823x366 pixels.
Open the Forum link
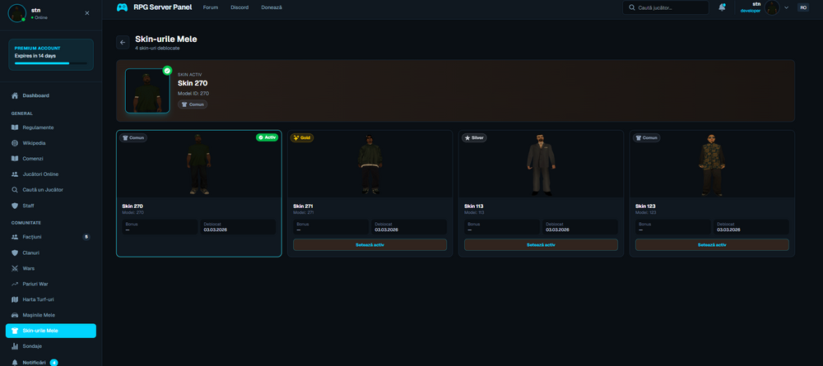pos(211,7)
